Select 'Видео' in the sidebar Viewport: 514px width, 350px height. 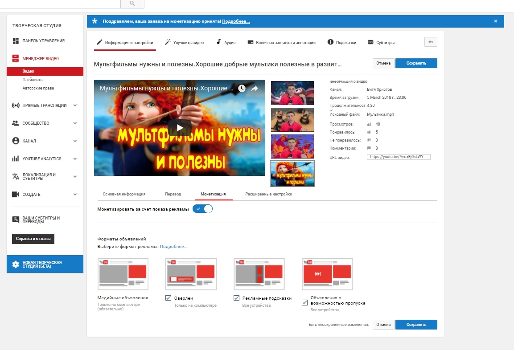[45, 71]
